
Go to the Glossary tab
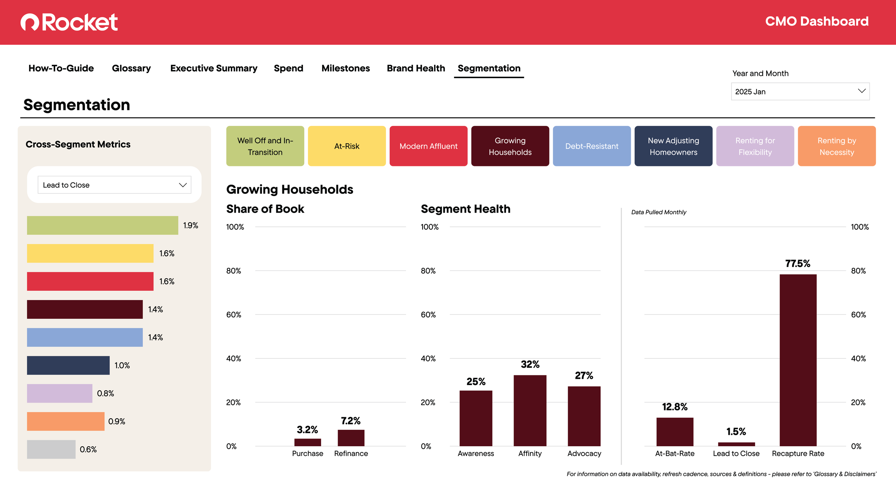pos(131,68)
